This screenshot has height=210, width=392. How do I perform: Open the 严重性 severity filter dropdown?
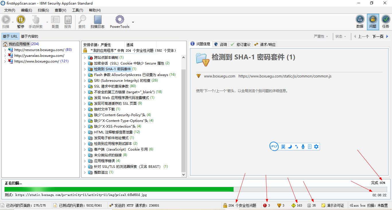tap(321, 36)
